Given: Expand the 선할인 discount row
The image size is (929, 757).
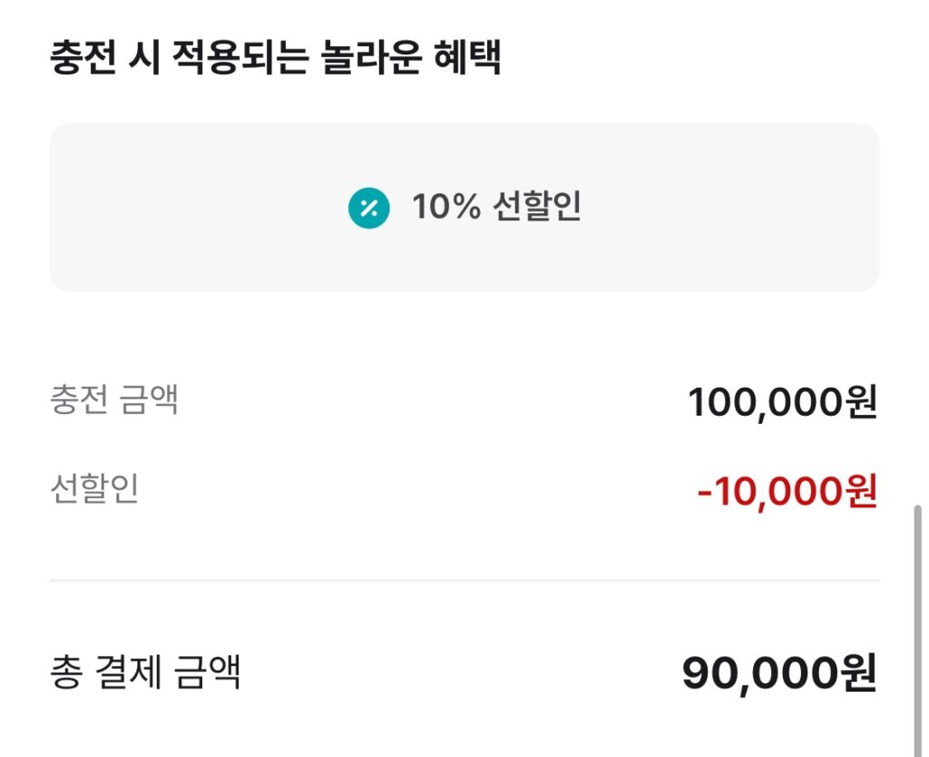Looking at the screenshot, I should pyautogui.click(x=464, y=490).
